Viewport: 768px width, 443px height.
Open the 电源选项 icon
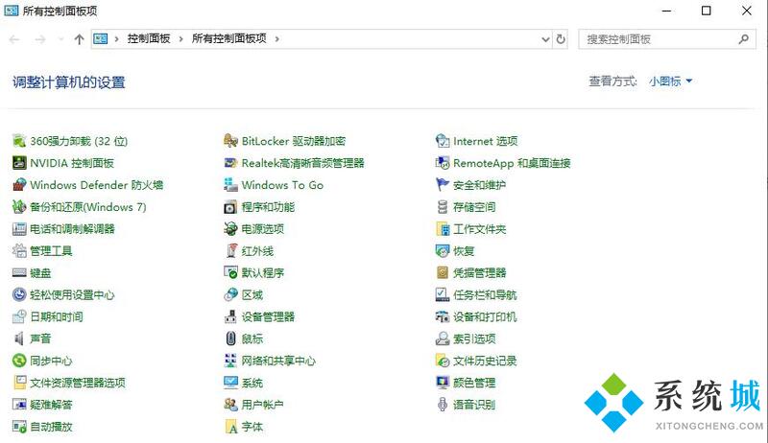click(230, 229)
